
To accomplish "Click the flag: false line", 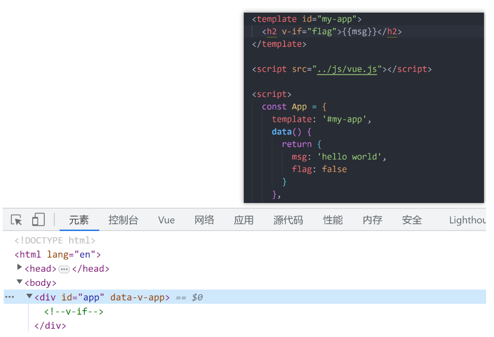I will click(319, 169).
